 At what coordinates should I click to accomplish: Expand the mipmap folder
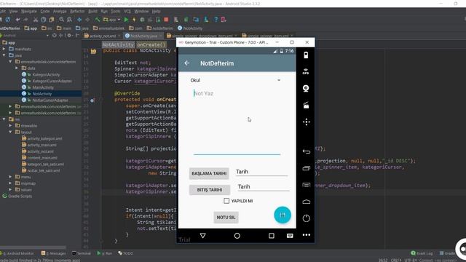(x=10, y=183)
